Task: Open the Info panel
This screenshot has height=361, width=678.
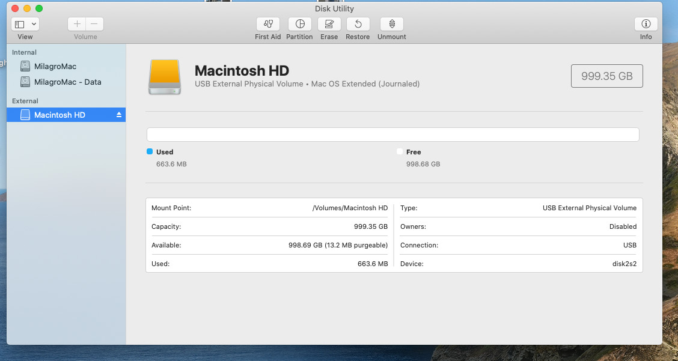Action: pos(646,24)
